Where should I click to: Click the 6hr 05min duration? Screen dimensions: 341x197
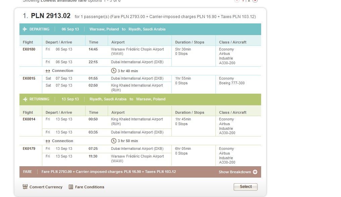(x=183, y=149)
